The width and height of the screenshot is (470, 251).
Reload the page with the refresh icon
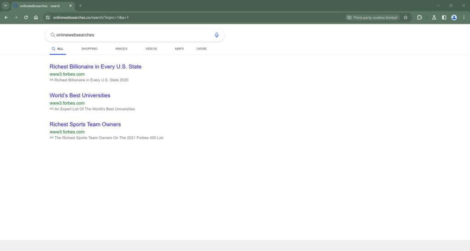pos(26,18)
